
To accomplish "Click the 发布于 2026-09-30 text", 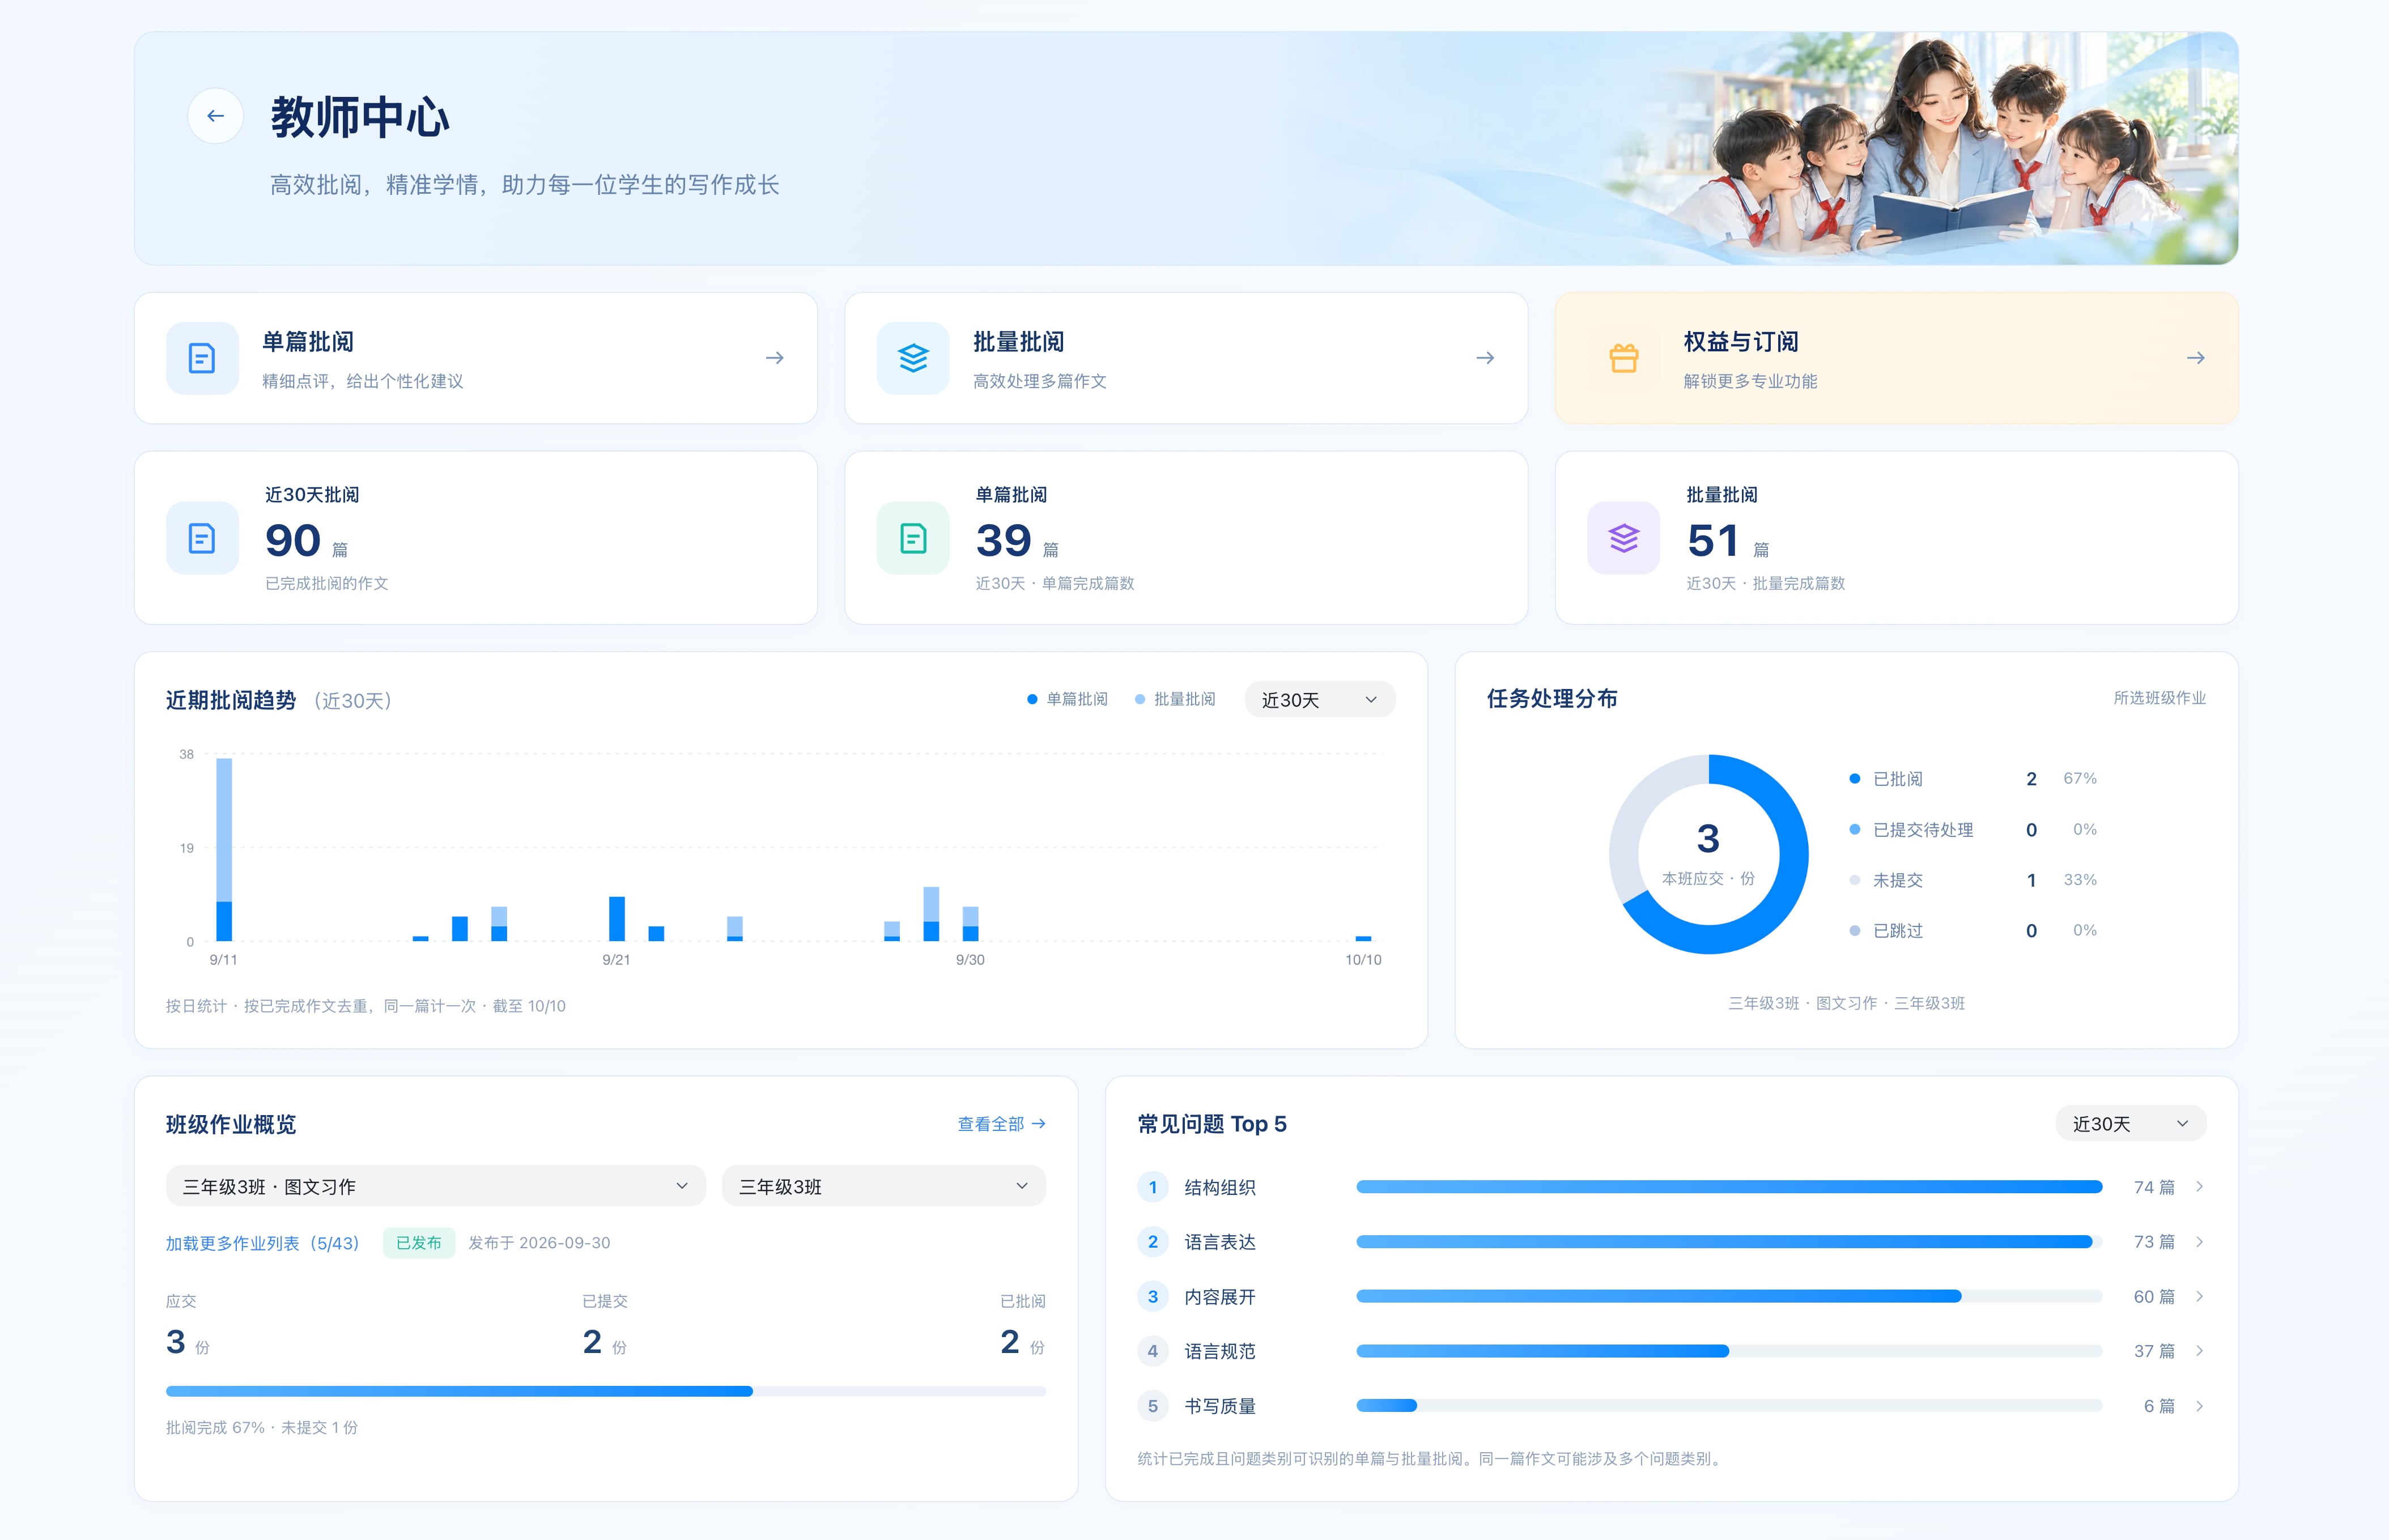I will (x=539, y=1243).
